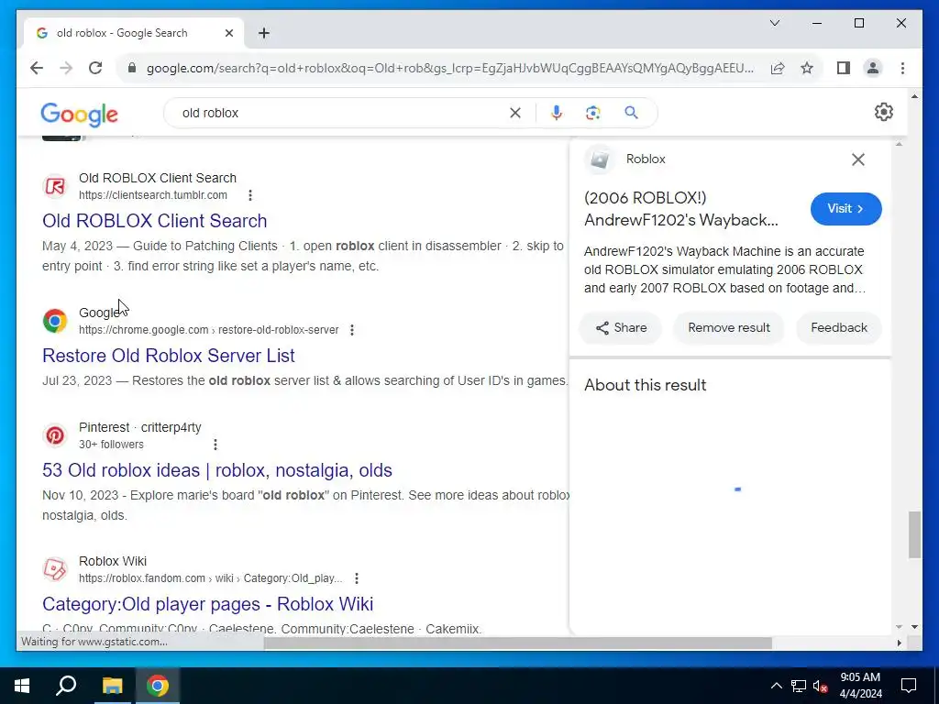
Task: Clear the search box with the X icon
Action: pyautogui.click(x=515, y=113)
